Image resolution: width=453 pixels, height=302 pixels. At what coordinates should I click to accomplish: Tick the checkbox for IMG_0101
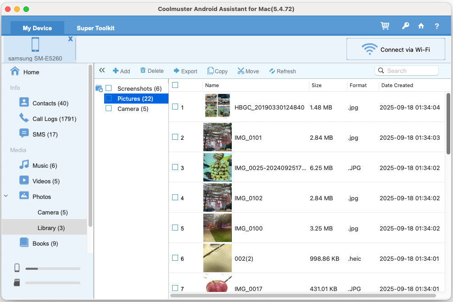[175, 137]
